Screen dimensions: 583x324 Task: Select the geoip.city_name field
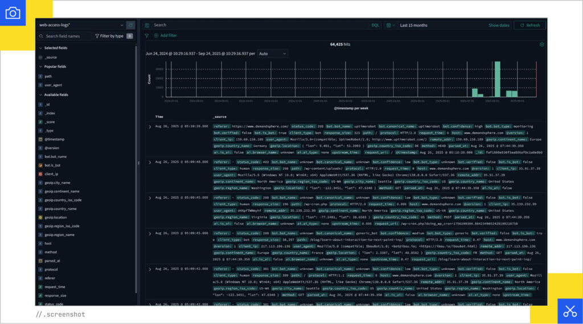tap(58, 183)
